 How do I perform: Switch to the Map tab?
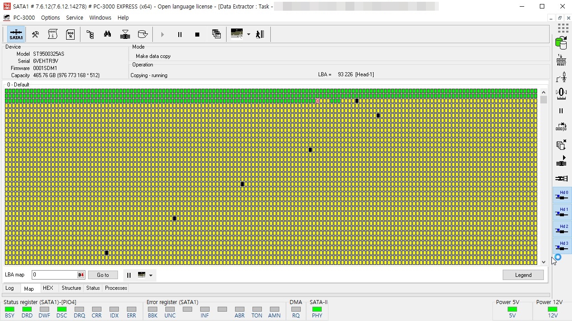pyautogui.click(x=29, y=288)
